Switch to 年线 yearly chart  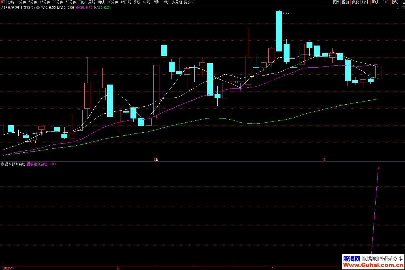point(147,2)
